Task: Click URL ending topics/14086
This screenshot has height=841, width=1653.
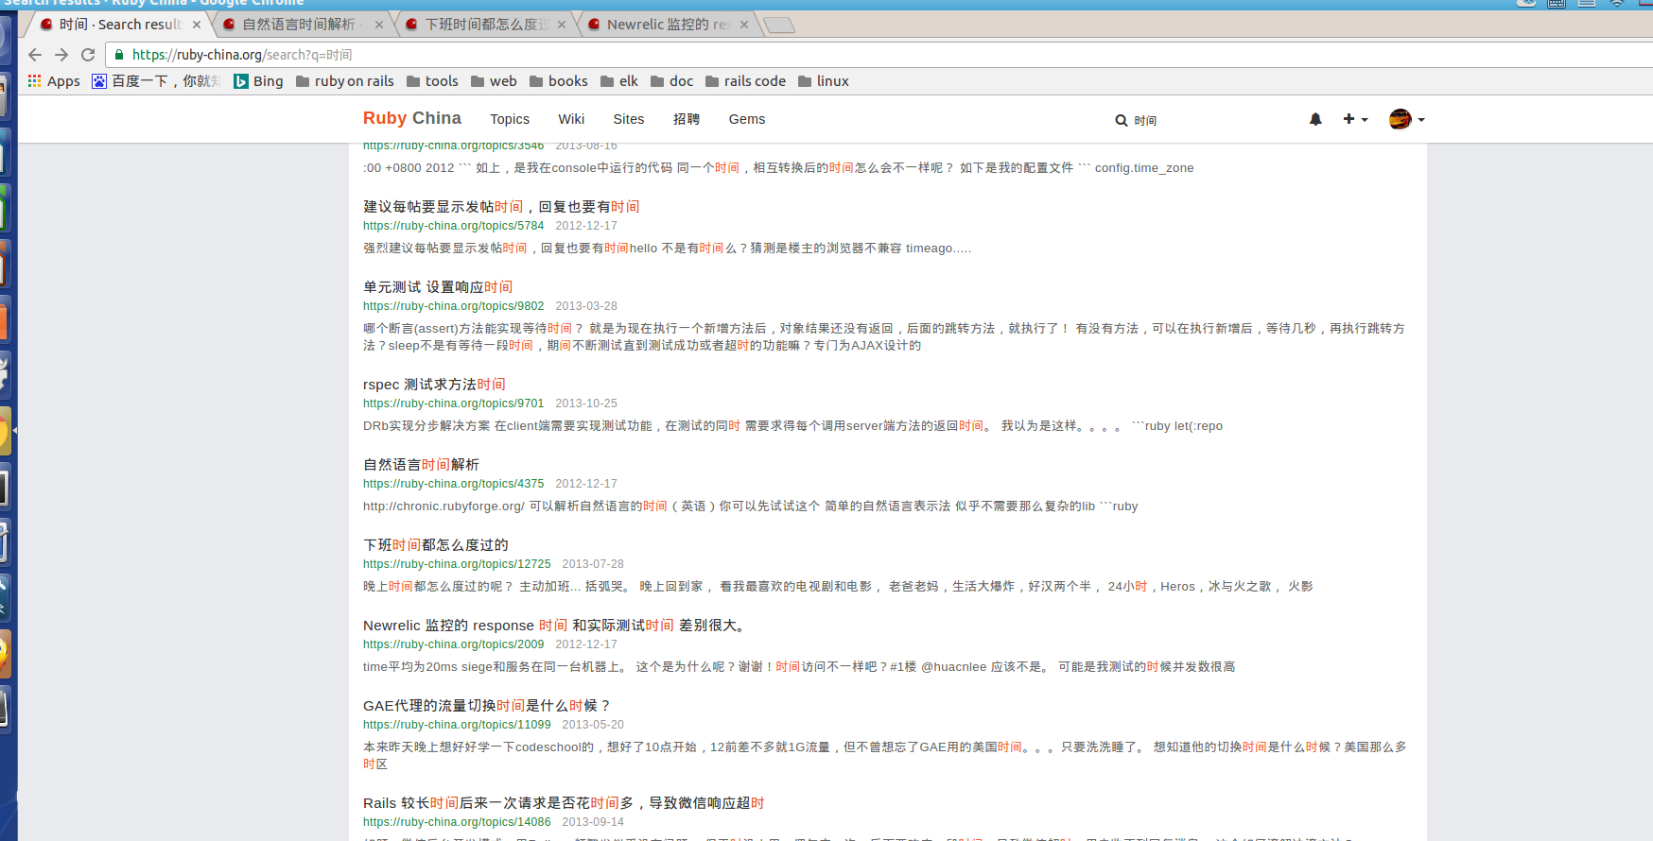Action: 457,822
